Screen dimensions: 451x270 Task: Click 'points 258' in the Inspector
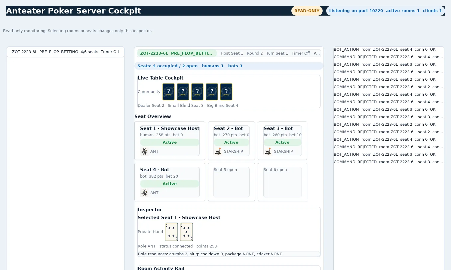[207, 246]
